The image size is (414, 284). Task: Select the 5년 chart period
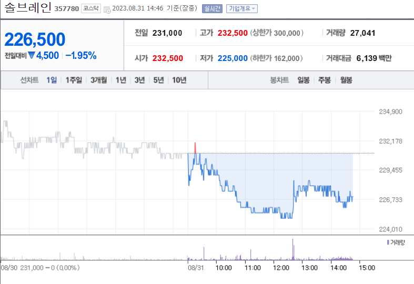pos(158,80)
